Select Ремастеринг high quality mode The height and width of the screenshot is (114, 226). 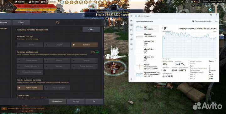[30, 88]
